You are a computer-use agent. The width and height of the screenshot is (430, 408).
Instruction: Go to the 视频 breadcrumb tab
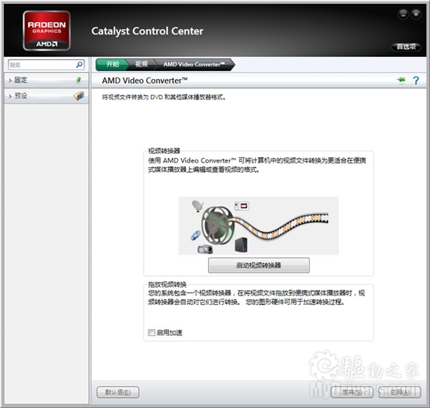pyautogui.click(x=142, y=64)
